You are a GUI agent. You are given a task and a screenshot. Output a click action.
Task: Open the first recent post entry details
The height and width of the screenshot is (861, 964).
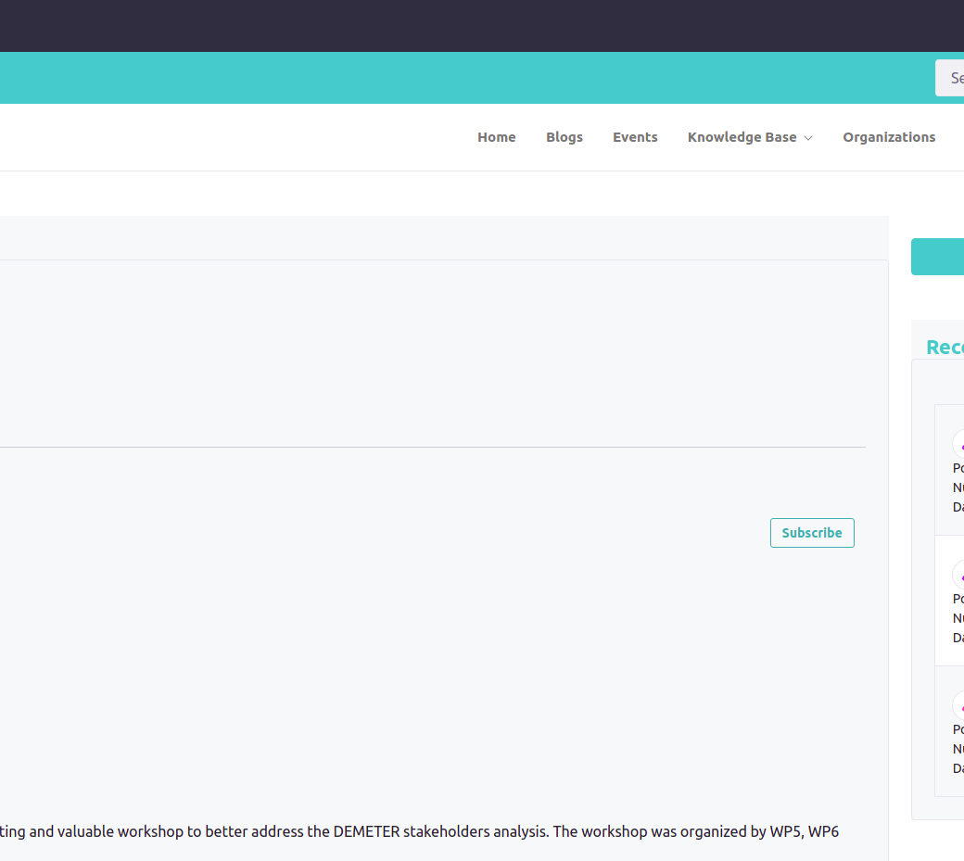point(958,487)
